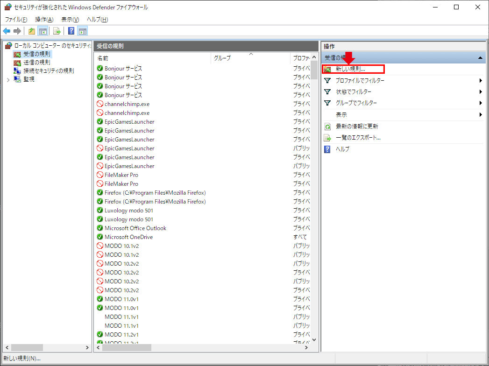Click rules list horizontal scrollbar right arrow

coord(306,347)
